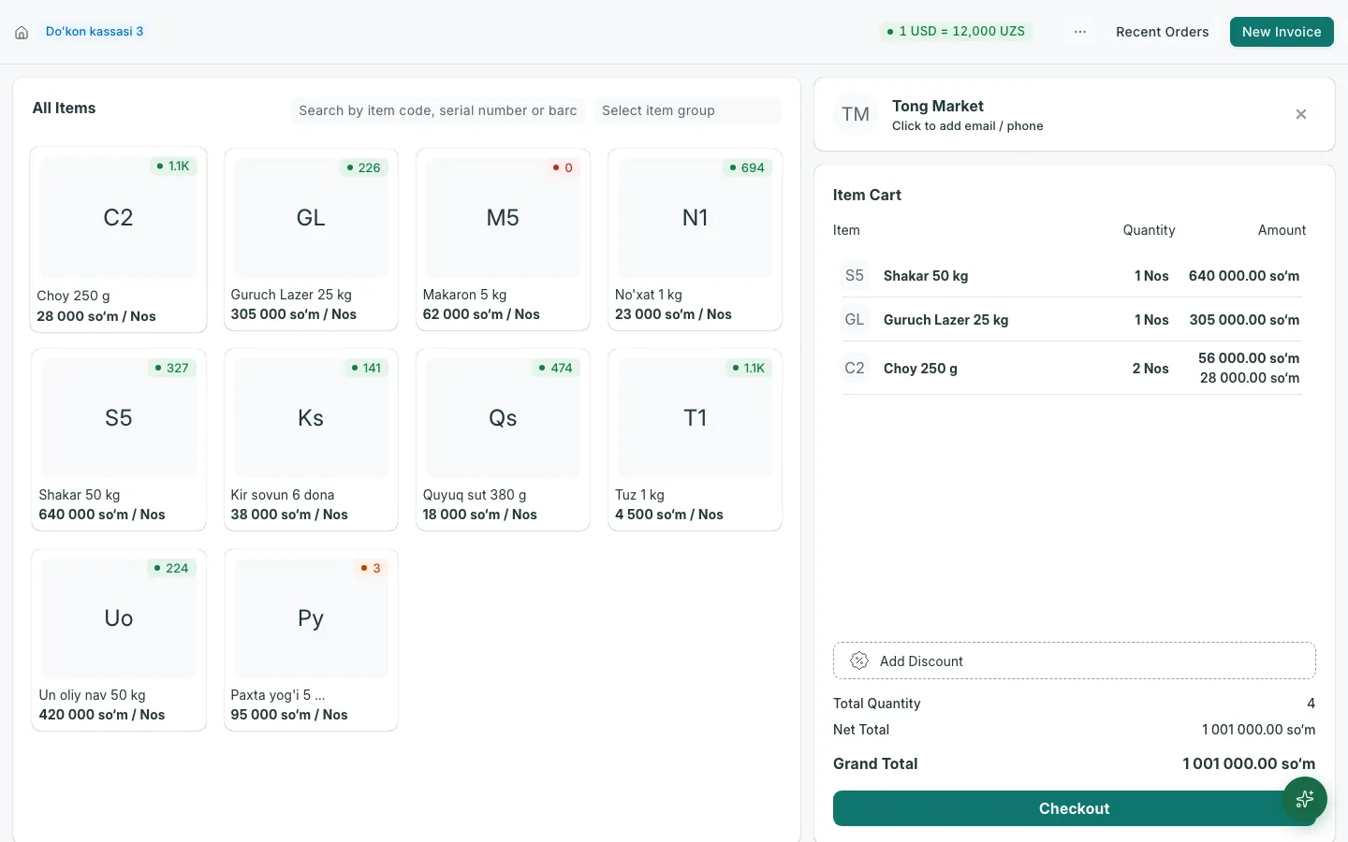The height and width of the screenshot is (842, 1348).
Task: Create a New Invoice
Action: [x=1282, y=32]
